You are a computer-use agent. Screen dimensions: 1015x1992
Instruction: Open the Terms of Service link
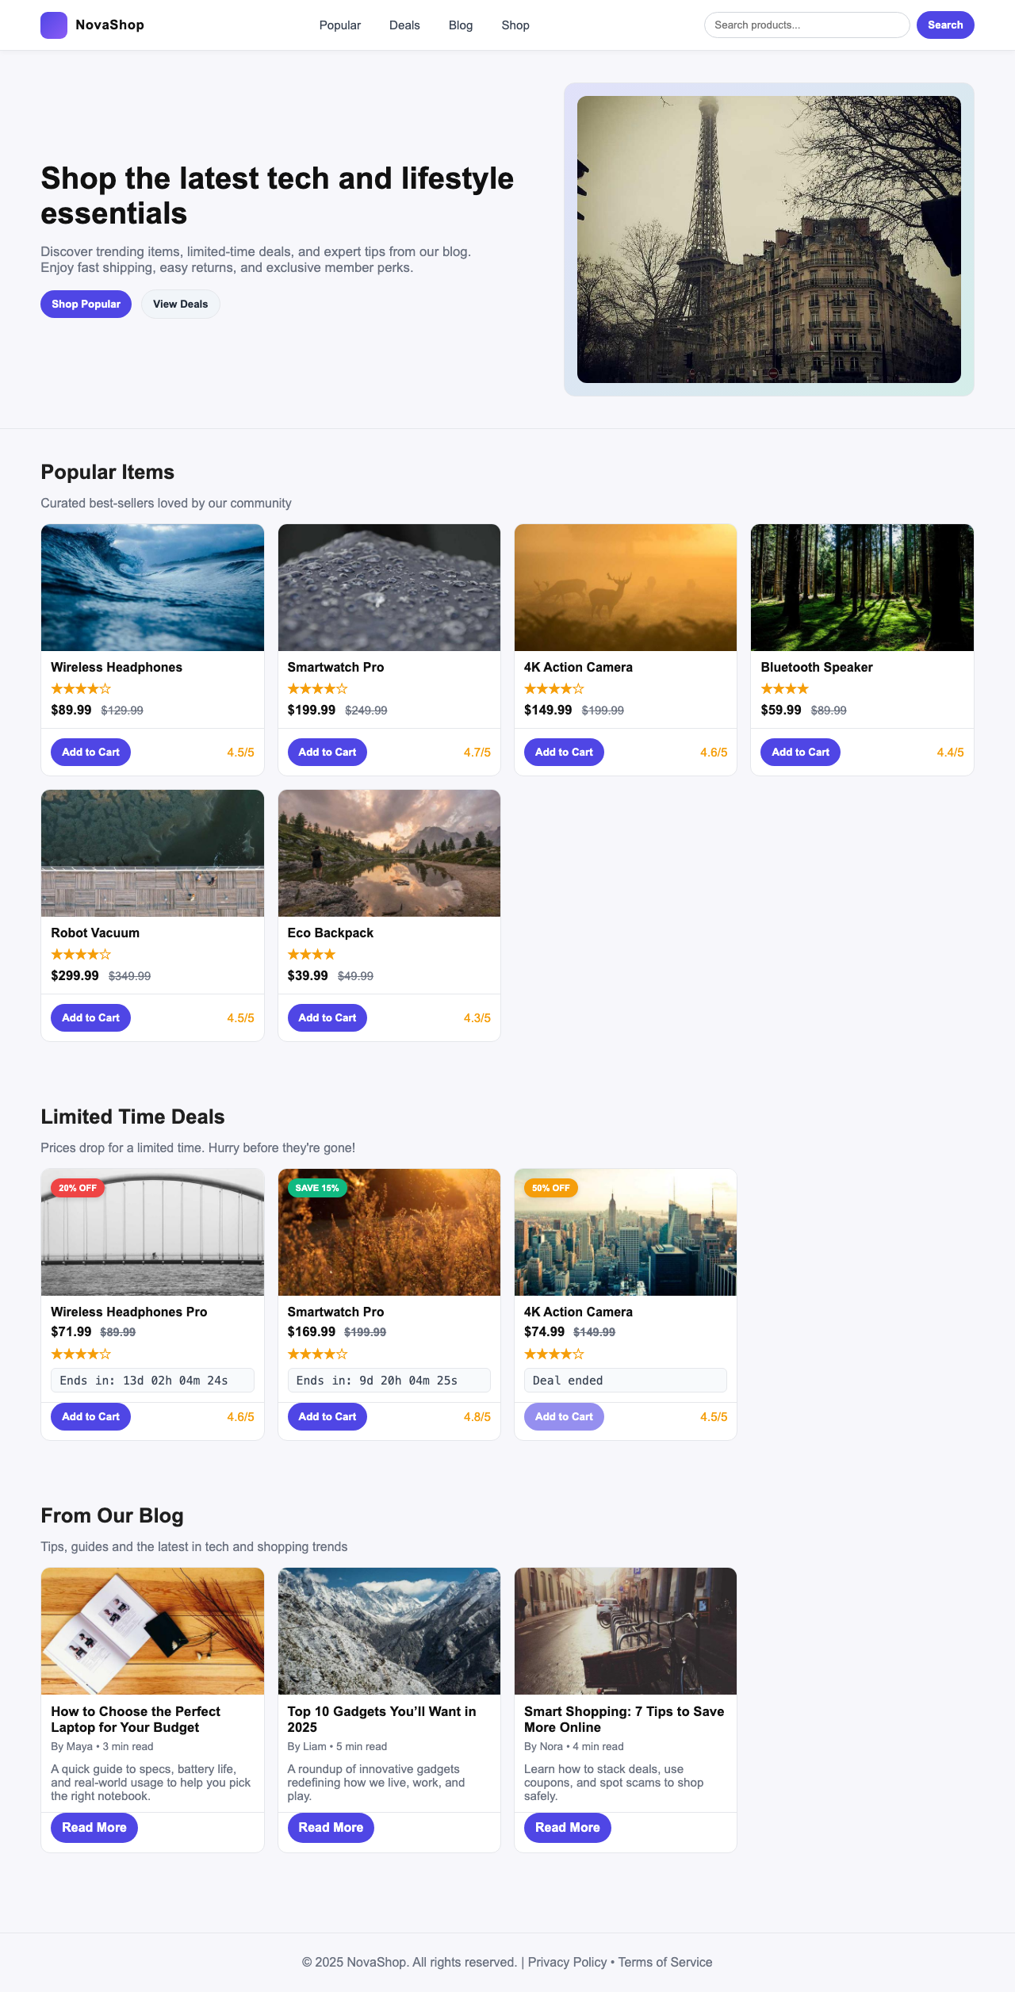coord(665,1961)
